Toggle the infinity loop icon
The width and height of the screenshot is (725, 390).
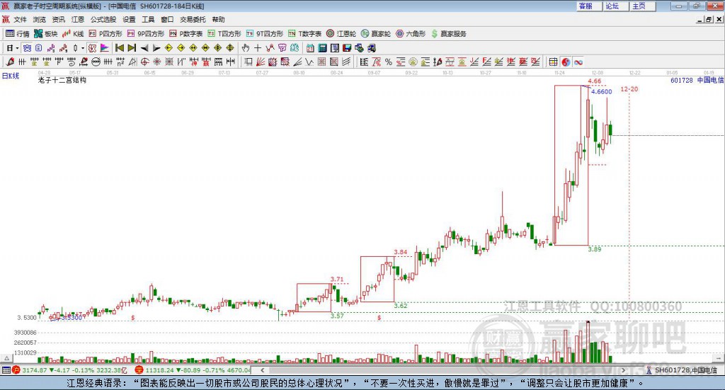pyautogui.click(x=578, y=62)
